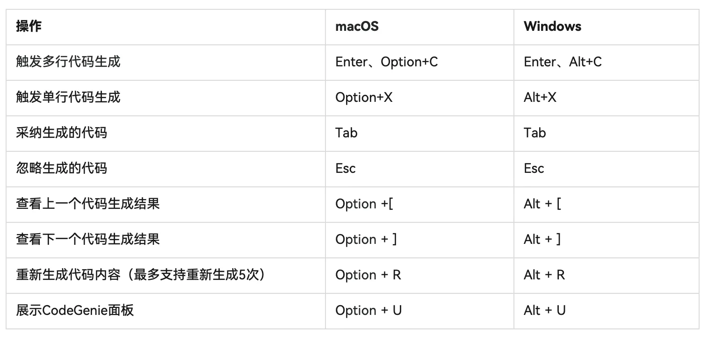Screen dimensions: 708x342
Task: Click the Enter、Alt+C shortcut cell
Action: [x=563, y=62]
